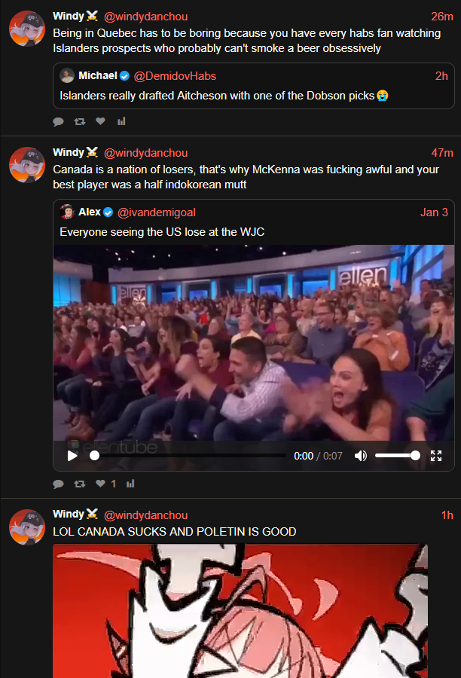This screenshot has height=678, width=461.
Task: Click retweet icon on the Quebec tweet
Action: pyautogui.click(x=80, y=121)
